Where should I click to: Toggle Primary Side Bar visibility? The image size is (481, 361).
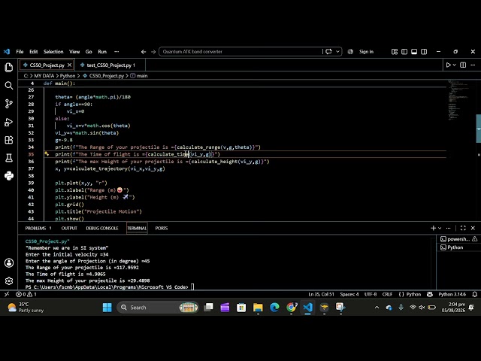[x=404, y=52]
